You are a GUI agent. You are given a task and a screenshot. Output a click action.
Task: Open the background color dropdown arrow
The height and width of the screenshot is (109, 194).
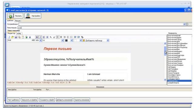pos(81,40)
